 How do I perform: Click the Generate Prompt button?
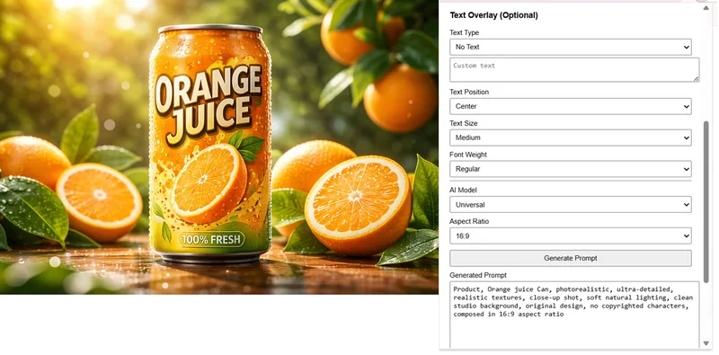pyautogui.click(x=571, y=258)
